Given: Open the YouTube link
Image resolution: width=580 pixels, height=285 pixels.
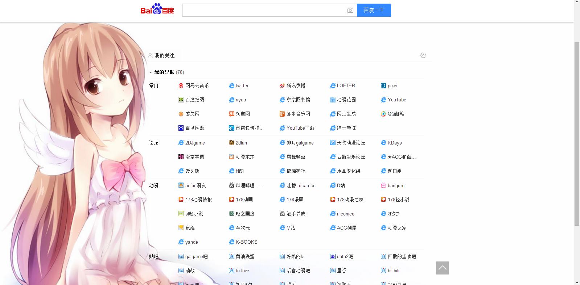Looking at the screenshot, I should pyautogui.click(x=396, y=100).
